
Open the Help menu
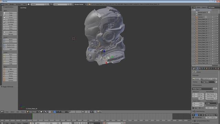(x=24, y=4)
